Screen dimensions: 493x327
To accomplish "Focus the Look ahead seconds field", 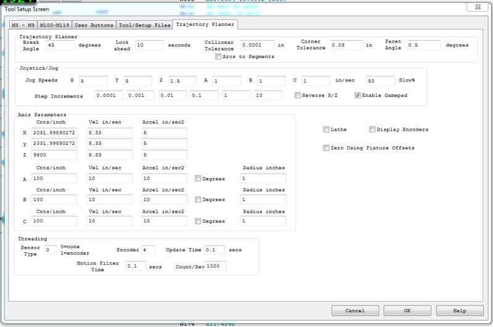I will [149, 45].
